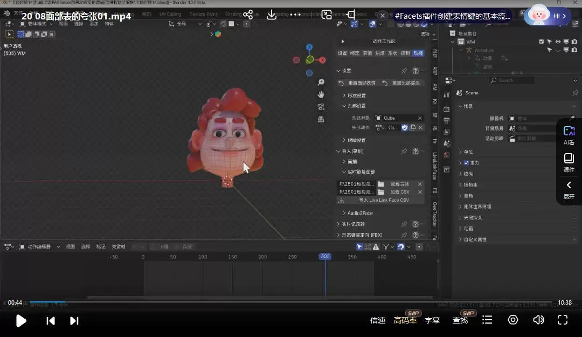Play the video
The image size is (582, 337).
[x=21, y=321]
